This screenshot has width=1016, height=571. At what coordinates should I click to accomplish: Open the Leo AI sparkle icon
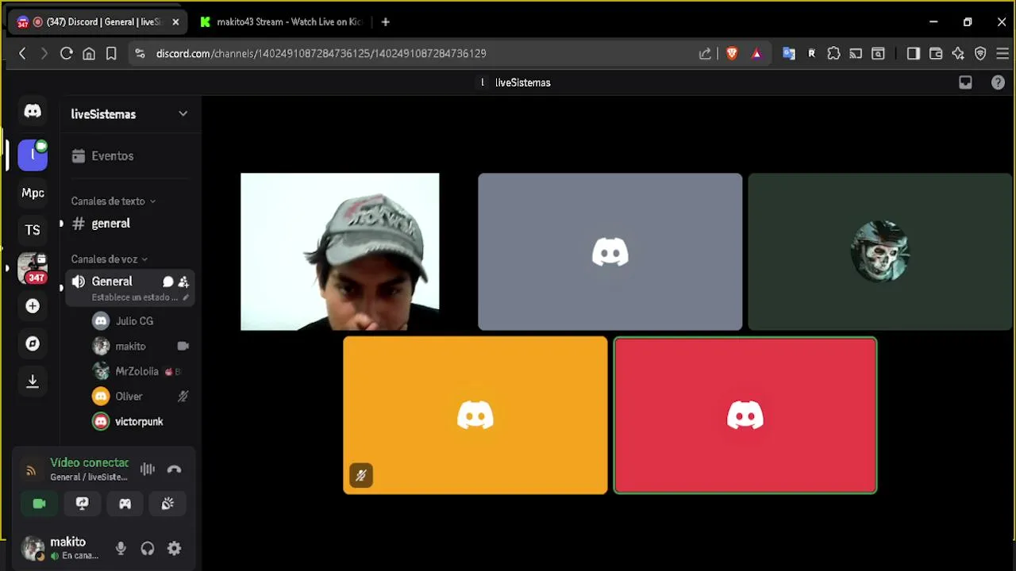click(x=958, y=53)
